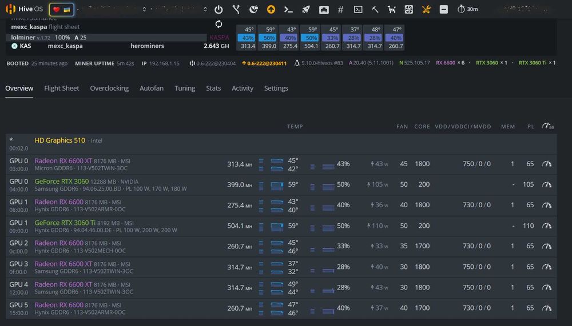This screenshot has height=326, width=572.
Task: Click the heart and Ukraine flag badge
Action: 62,10
